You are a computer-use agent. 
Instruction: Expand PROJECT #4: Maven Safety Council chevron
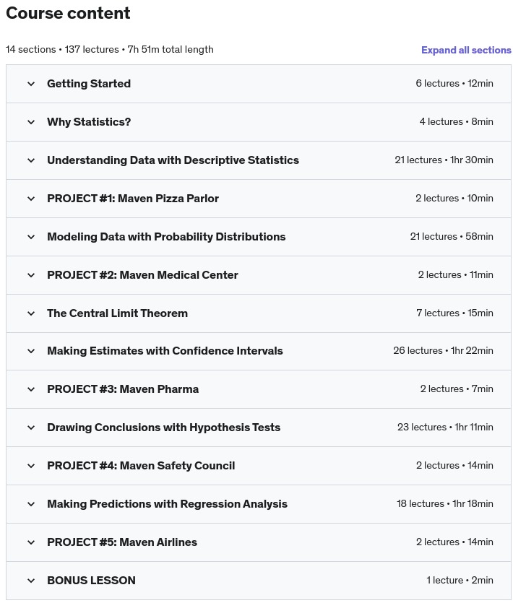tap(31, 466)
